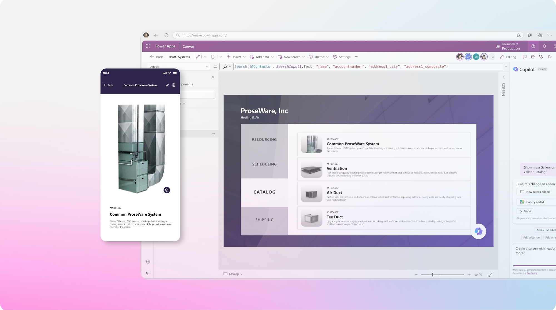Image resolution: width=556 pixels, height=310 pixels.
Task: Select the Canvas tab in top bar
Action: point(188,46)
